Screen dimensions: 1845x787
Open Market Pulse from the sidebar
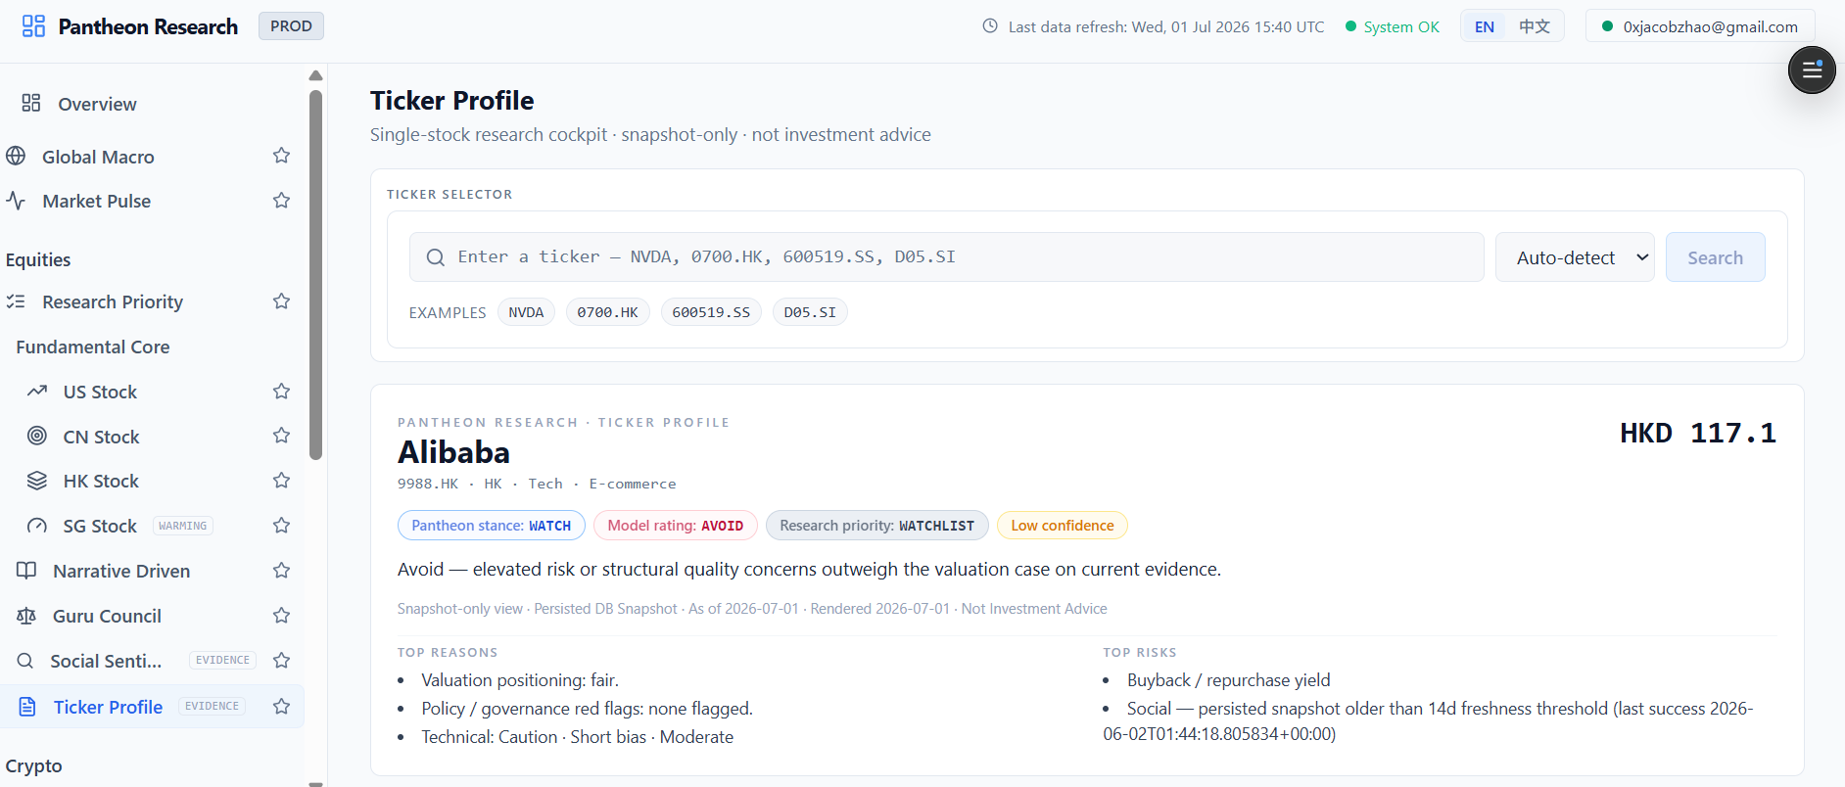(97, 201)
